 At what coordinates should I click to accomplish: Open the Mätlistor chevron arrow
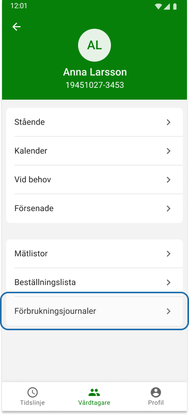coord(168,254)
